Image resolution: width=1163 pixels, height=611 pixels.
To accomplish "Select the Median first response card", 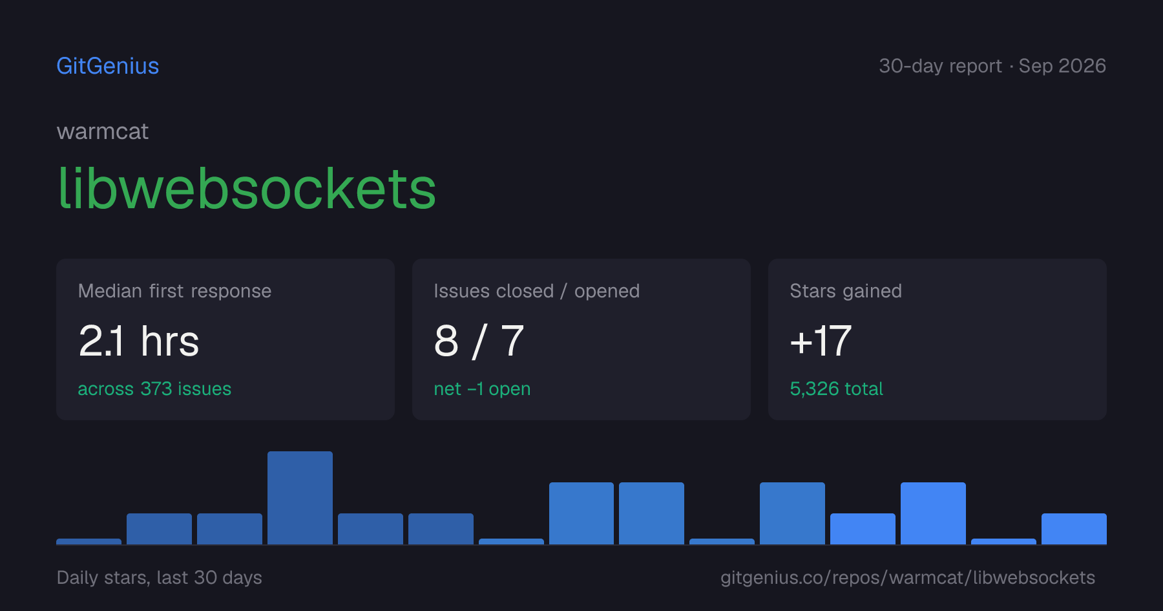I will click(x=225, y=339).
